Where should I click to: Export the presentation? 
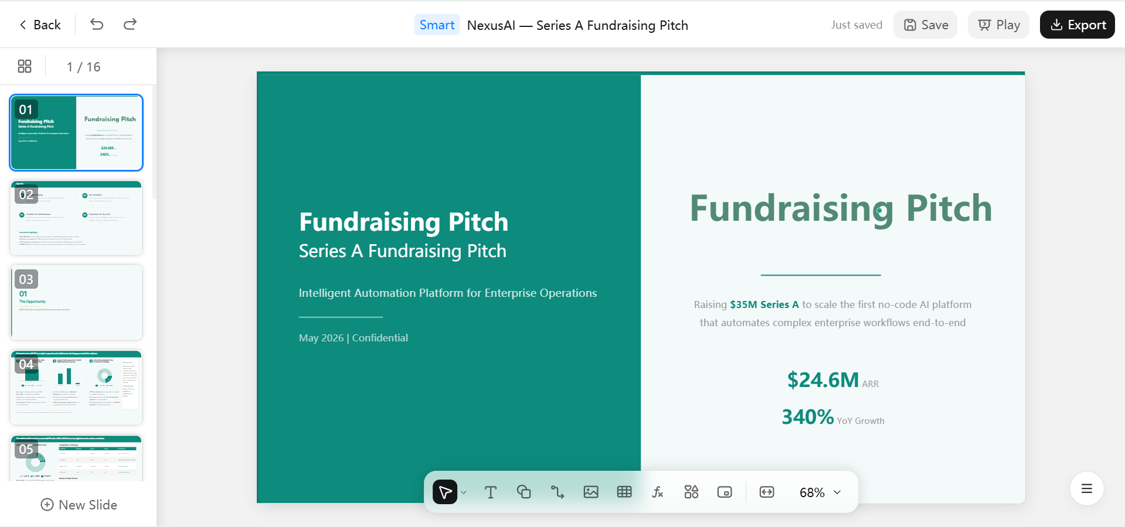1078,25
